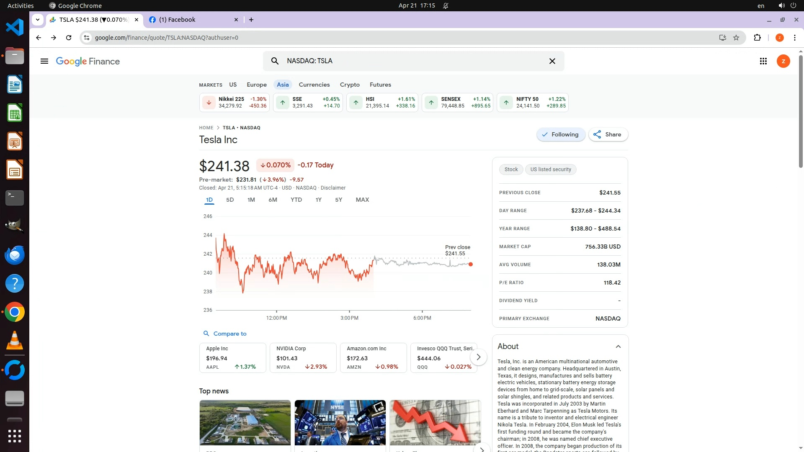The height and width of the screenshot is (452, 804).
Task: Select the Crypto markets tab
Action: 350,85
